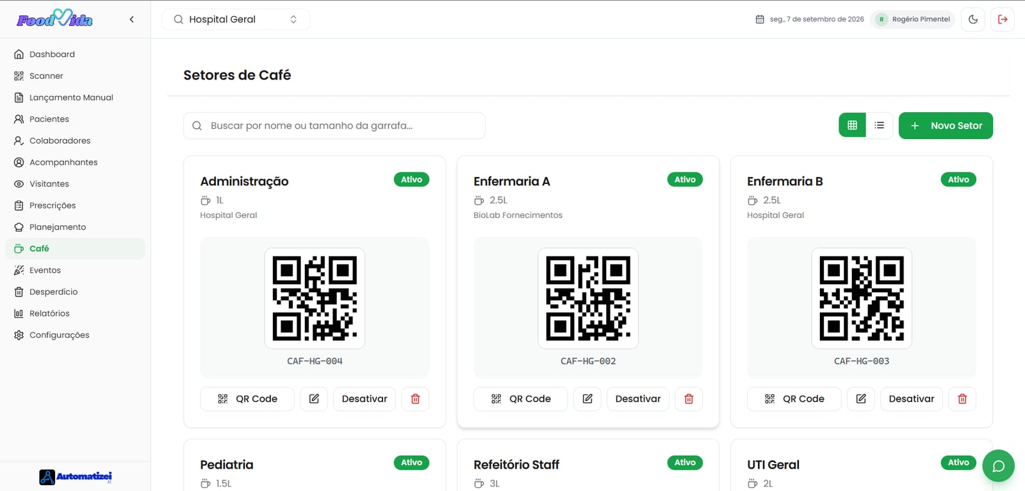The height and width of the screenshot is (491, 1025).
Task: Deactivate the Enfermaria B sector
Action: (912, 399)
